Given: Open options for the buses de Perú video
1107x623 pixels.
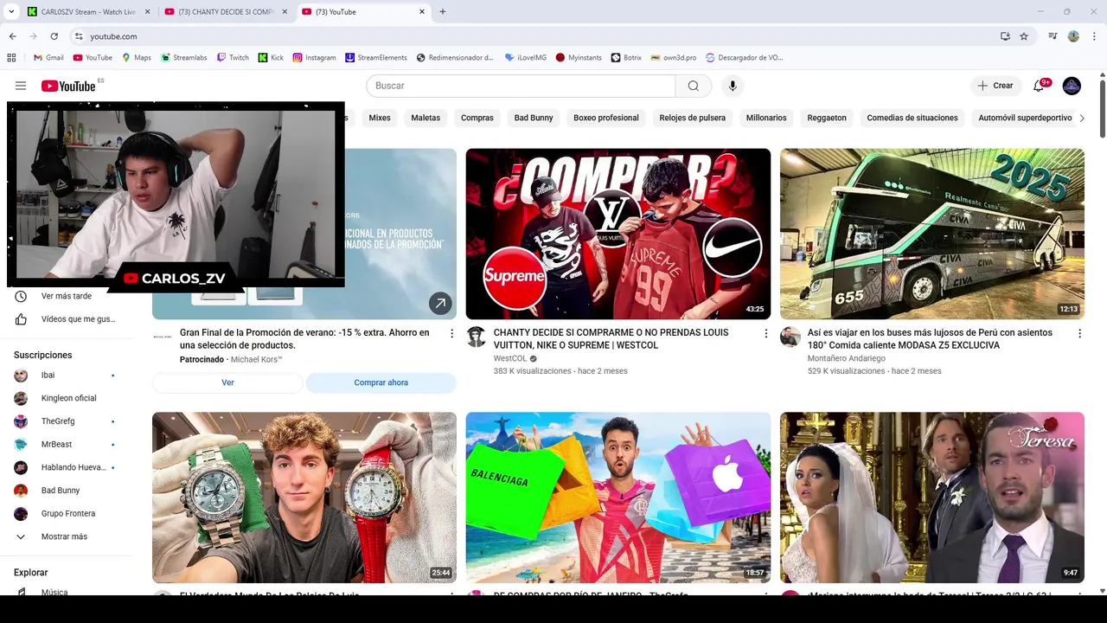Looking at the screenshot, I should tap(1079, 333).
